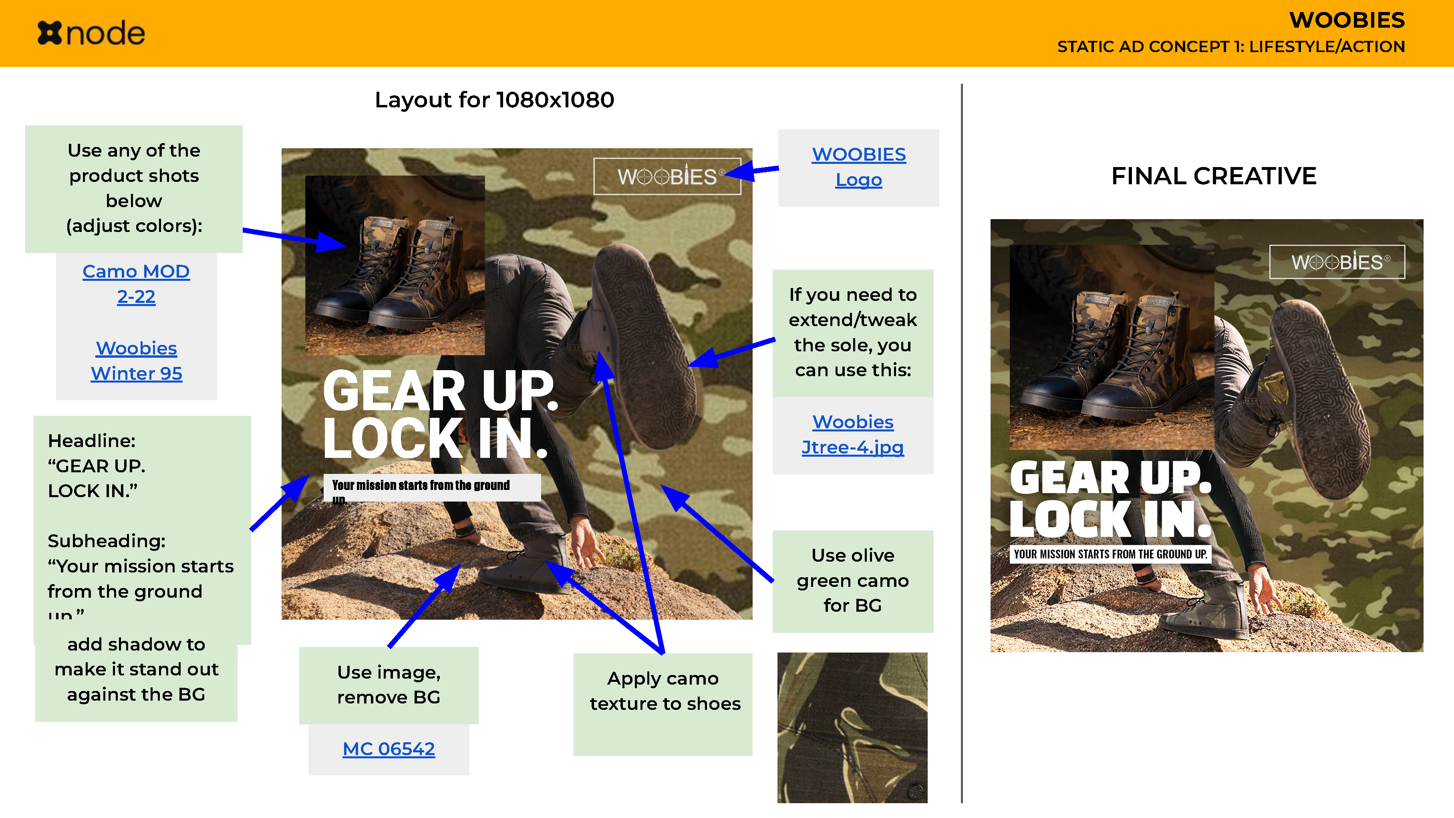The width and height of the screenshot is (1454, 818).
Task: Click the 'Layout for 1080x1080' title
Action: (x=494, y=100)
